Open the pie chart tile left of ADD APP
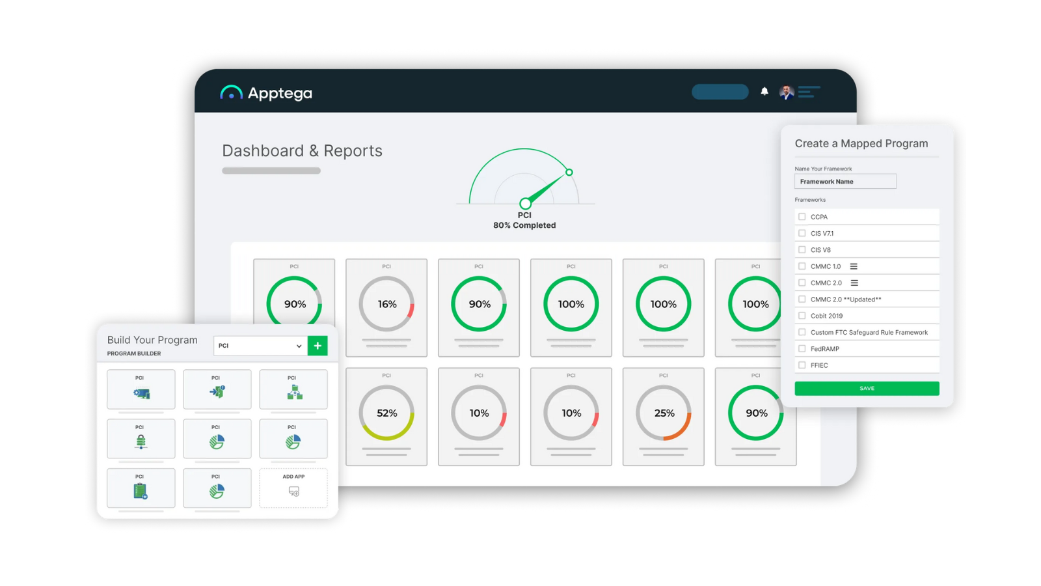This screenshot has height=586, width=1041. coord(217,488)
